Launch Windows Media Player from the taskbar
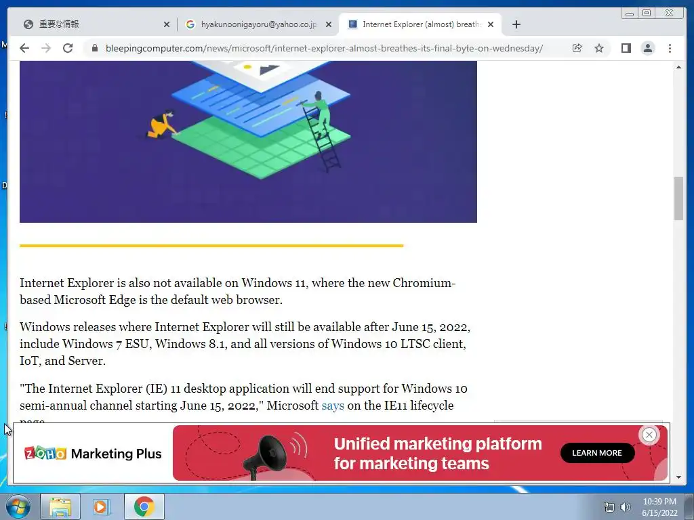694x520 pixels. click(102, 506)
